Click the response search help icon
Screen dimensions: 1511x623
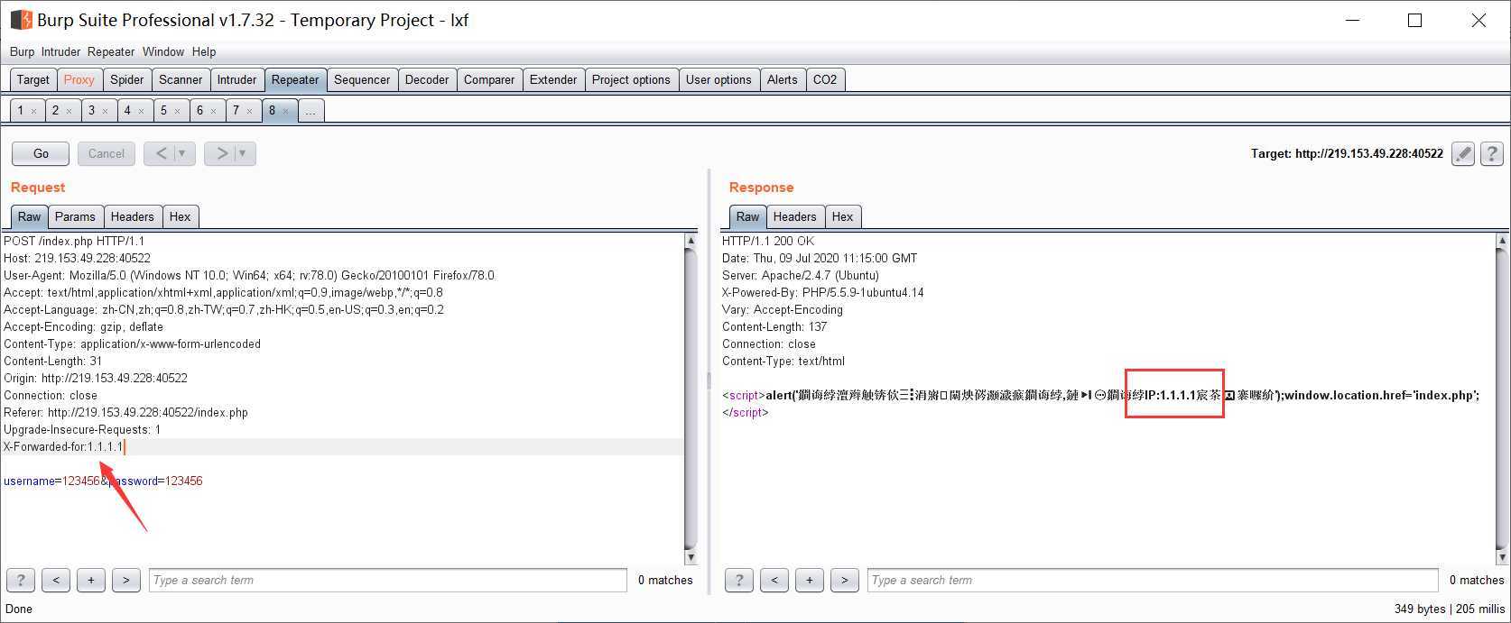click(739, 580)
